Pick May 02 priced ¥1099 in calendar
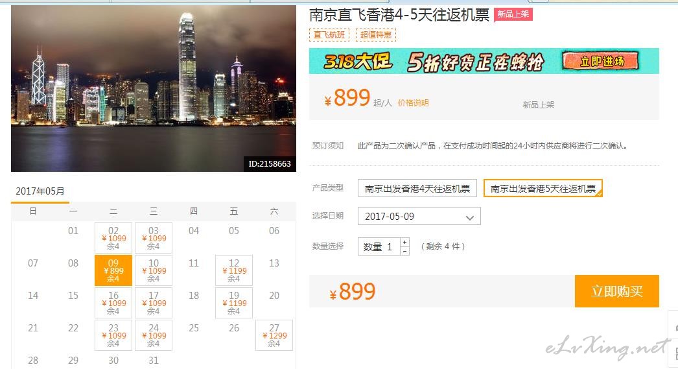The image size is (678, 369). [x=113, y=238]
